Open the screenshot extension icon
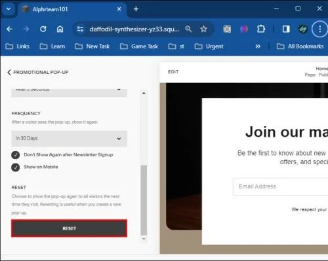 click(227, 29)
